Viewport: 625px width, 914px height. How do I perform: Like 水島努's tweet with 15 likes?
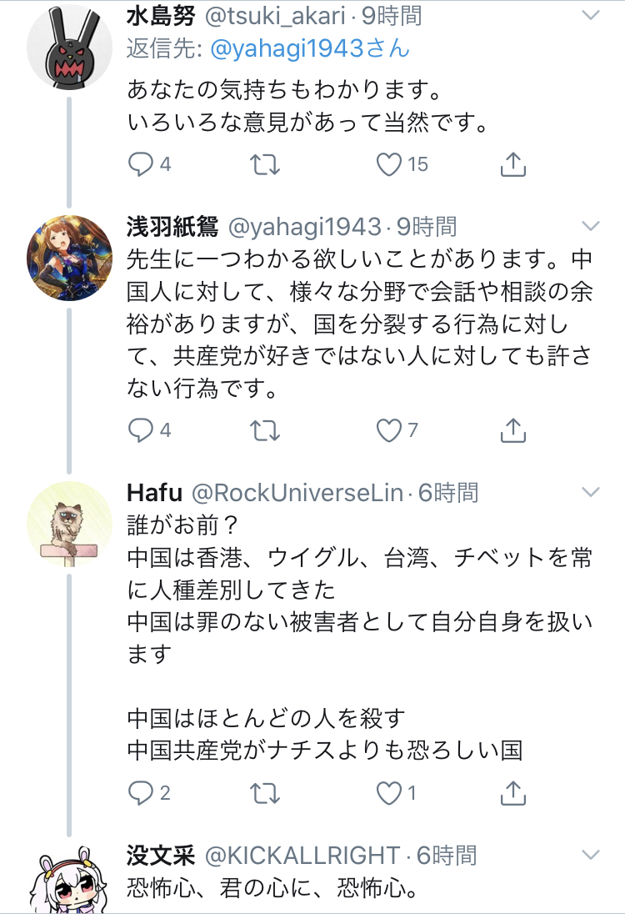pyautogui.click(x=389, y=164)
